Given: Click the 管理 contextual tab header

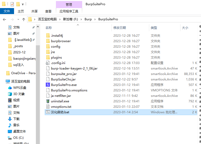Looking at the screenshot, I should tap(69, 5).
